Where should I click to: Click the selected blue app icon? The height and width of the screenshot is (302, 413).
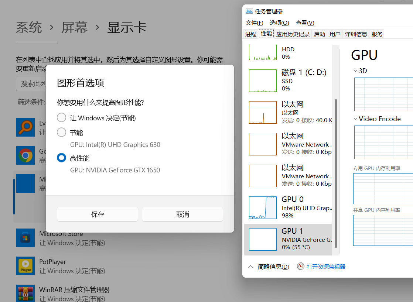click(25, 183)
